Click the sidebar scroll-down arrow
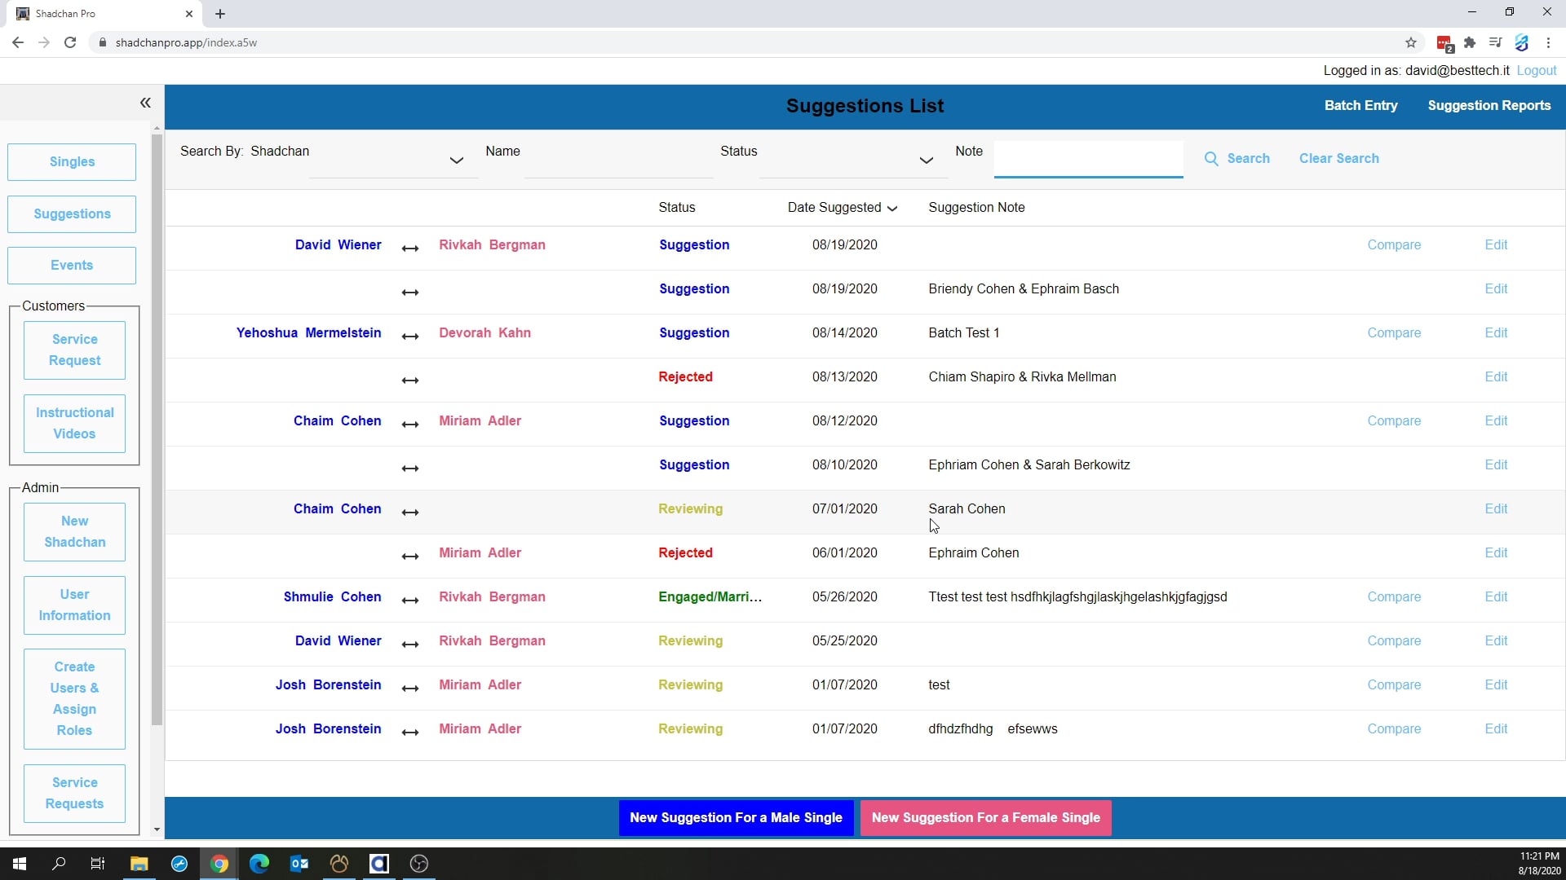1566x880 pixels. (157, 829)
